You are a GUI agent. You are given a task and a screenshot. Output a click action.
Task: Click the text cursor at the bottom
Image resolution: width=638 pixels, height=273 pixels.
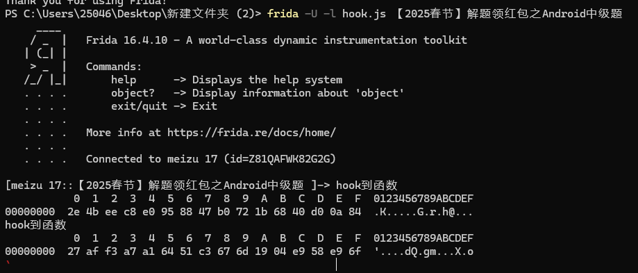pyautogui.click(x=336, y=265)
